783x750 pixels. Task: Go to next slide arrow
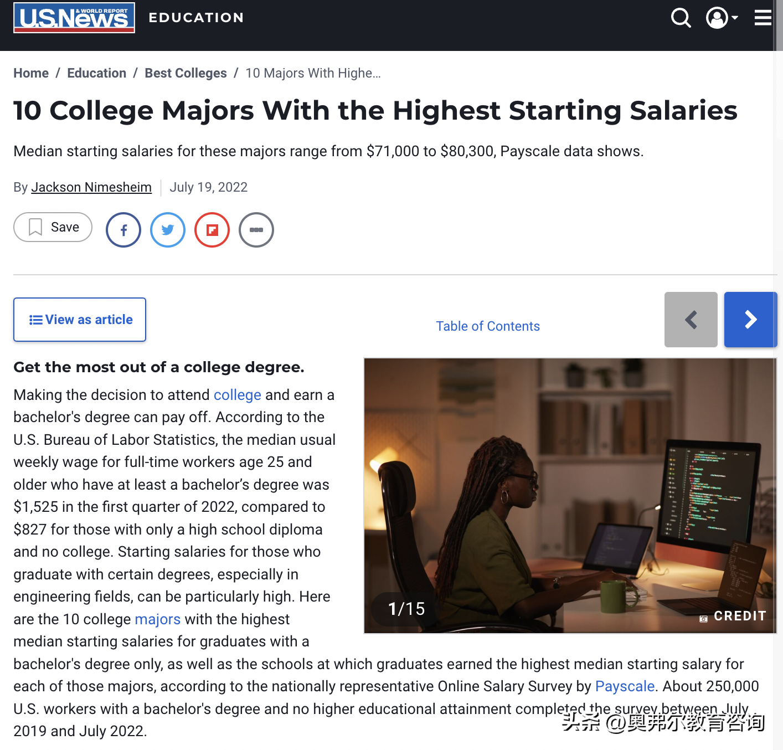751,320
